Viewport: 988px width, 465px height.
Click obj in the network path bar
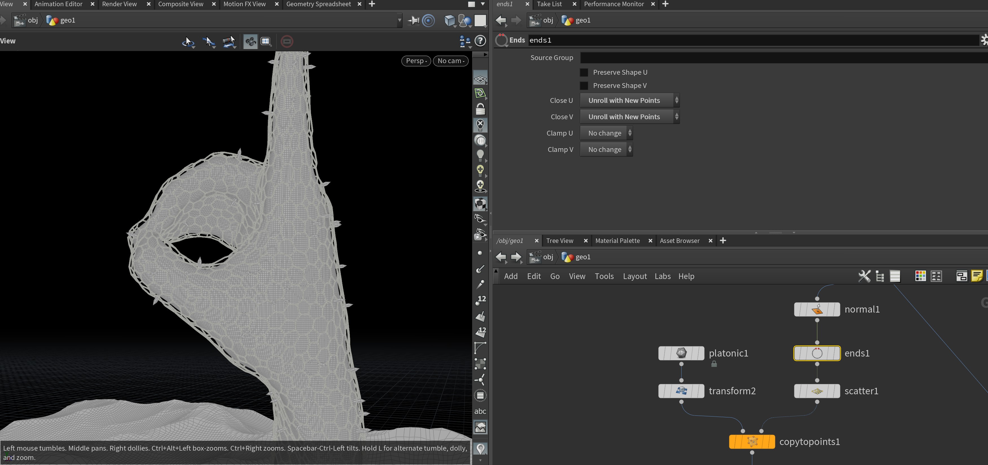click(548, 257)
